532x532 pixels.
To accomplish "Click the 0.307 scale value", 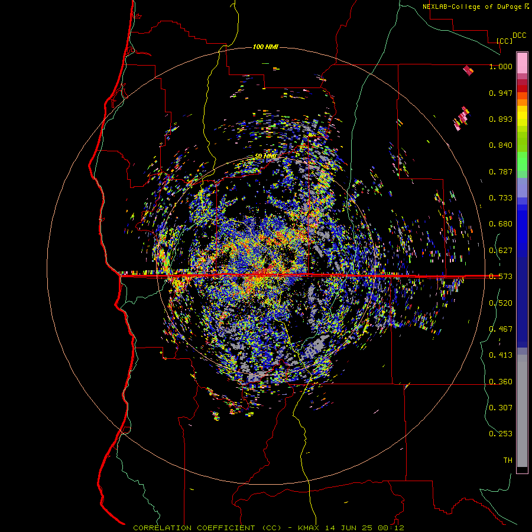I will 501,408.
